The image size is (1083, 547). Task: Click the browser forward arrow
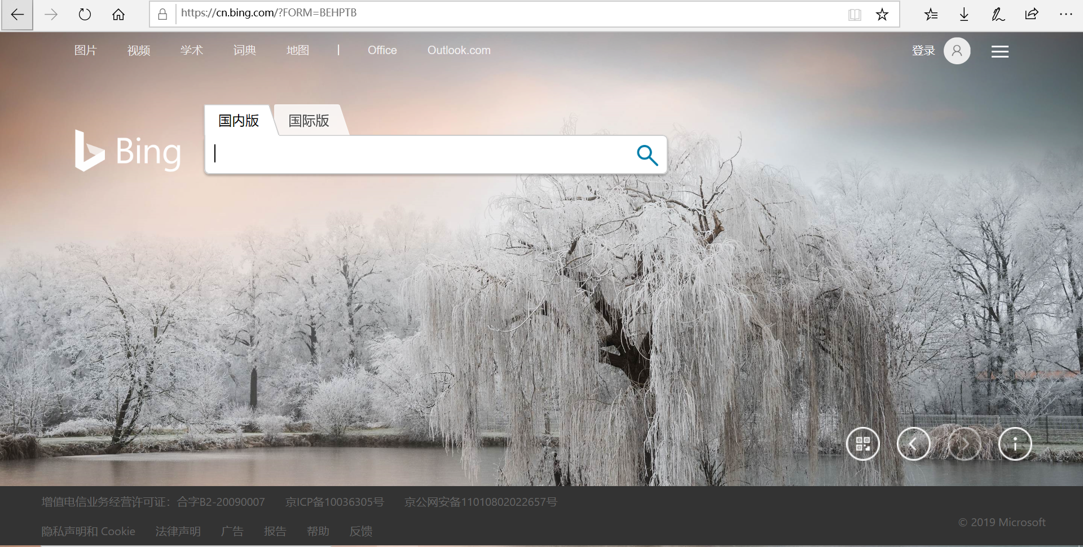coord(51,15)
